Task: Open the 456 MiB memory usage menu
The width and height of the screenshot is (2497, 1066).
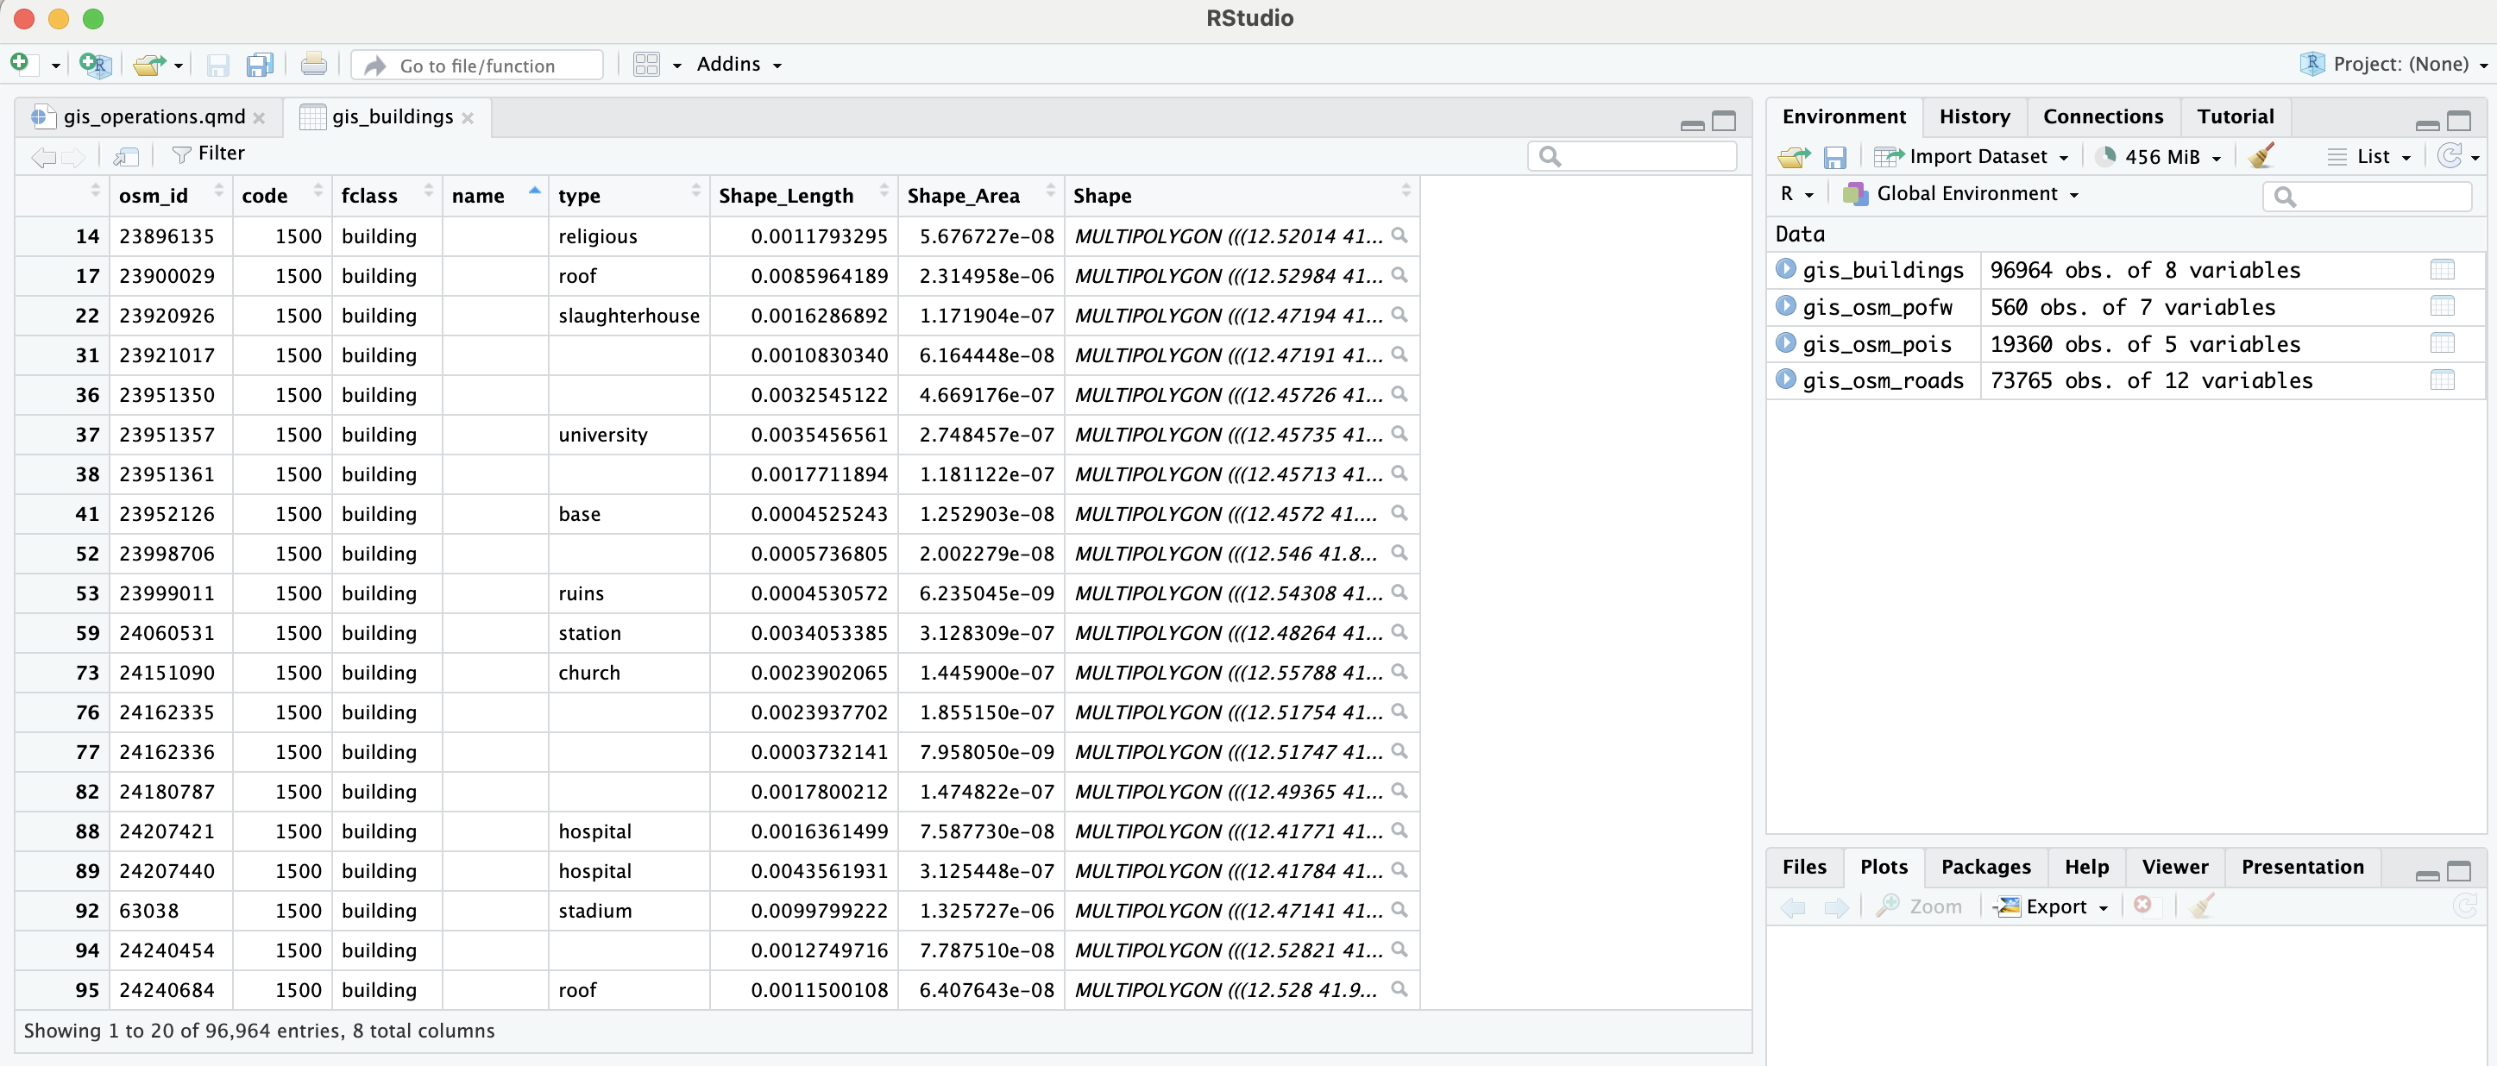Action: [x=2161, y=157]
